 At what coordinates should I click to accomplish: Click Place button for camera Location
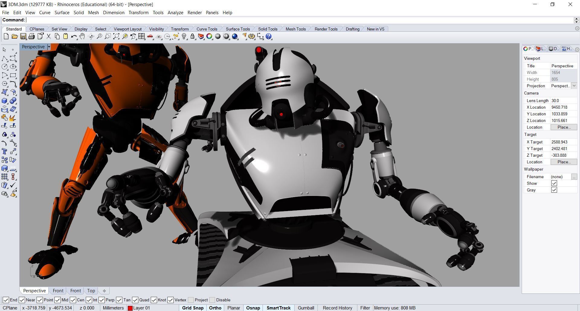coord(564,127)
